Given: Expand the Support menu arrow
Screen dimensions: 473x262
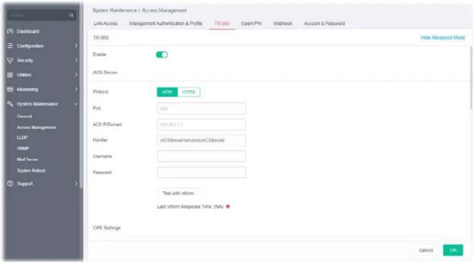Looking at the screenshot, I should coord(76,183).
